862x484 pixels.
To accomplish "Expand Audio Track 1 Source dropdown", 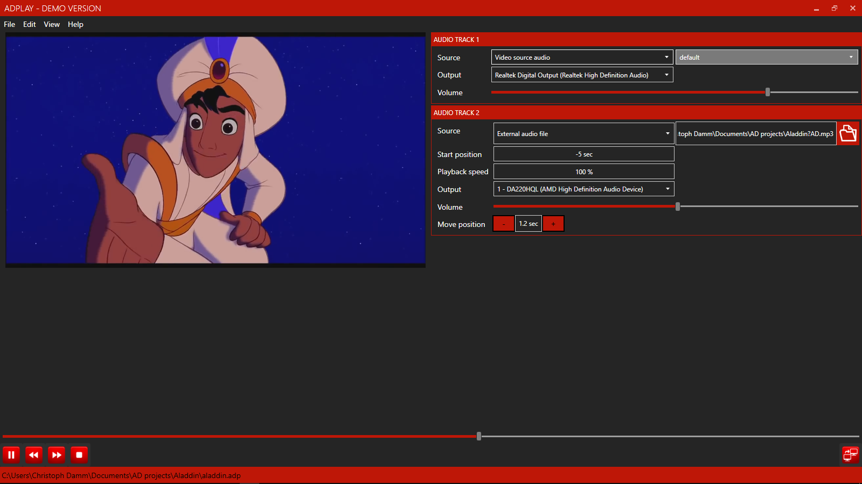I will 582,57.
